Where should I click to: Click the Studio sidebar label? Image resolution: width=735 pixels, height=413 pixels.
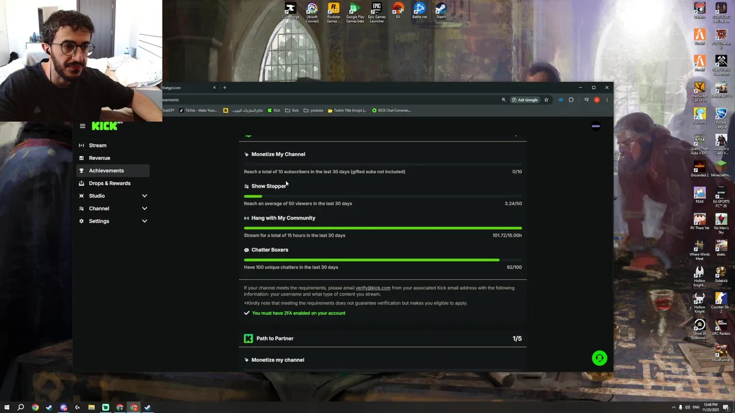[x=96, y=196]
